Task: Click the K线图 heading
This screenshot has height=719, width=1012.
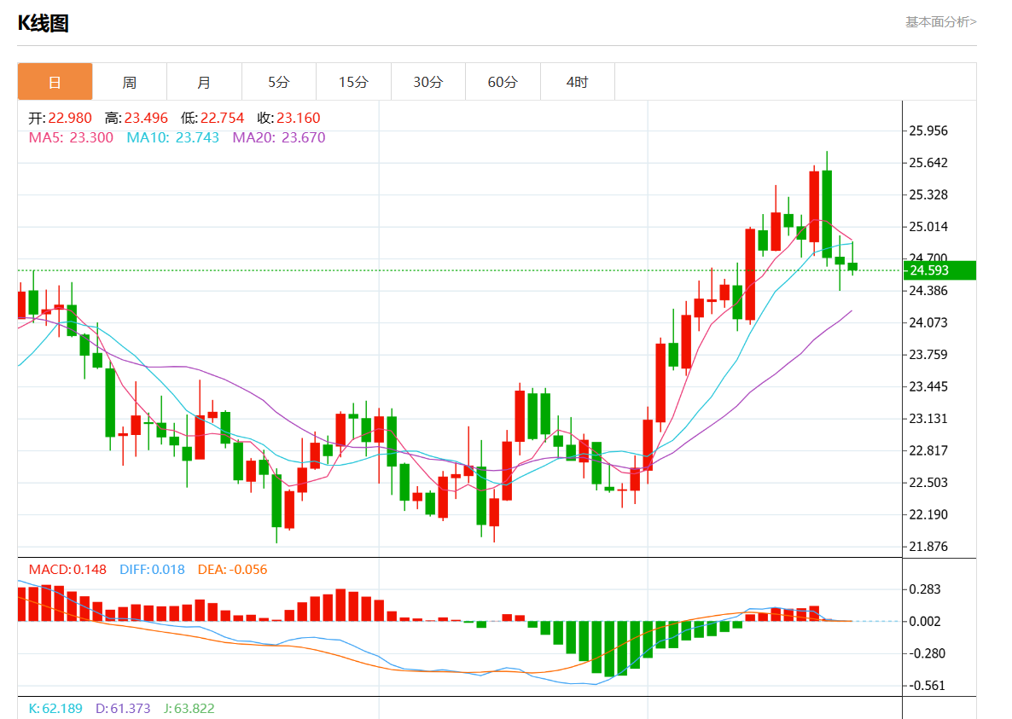Action: point(44,23)
